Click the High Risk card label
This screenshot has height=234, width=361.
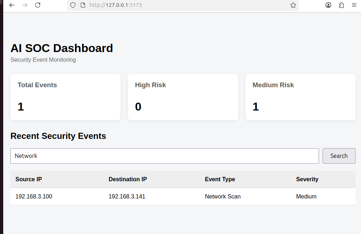pos(150,85)
